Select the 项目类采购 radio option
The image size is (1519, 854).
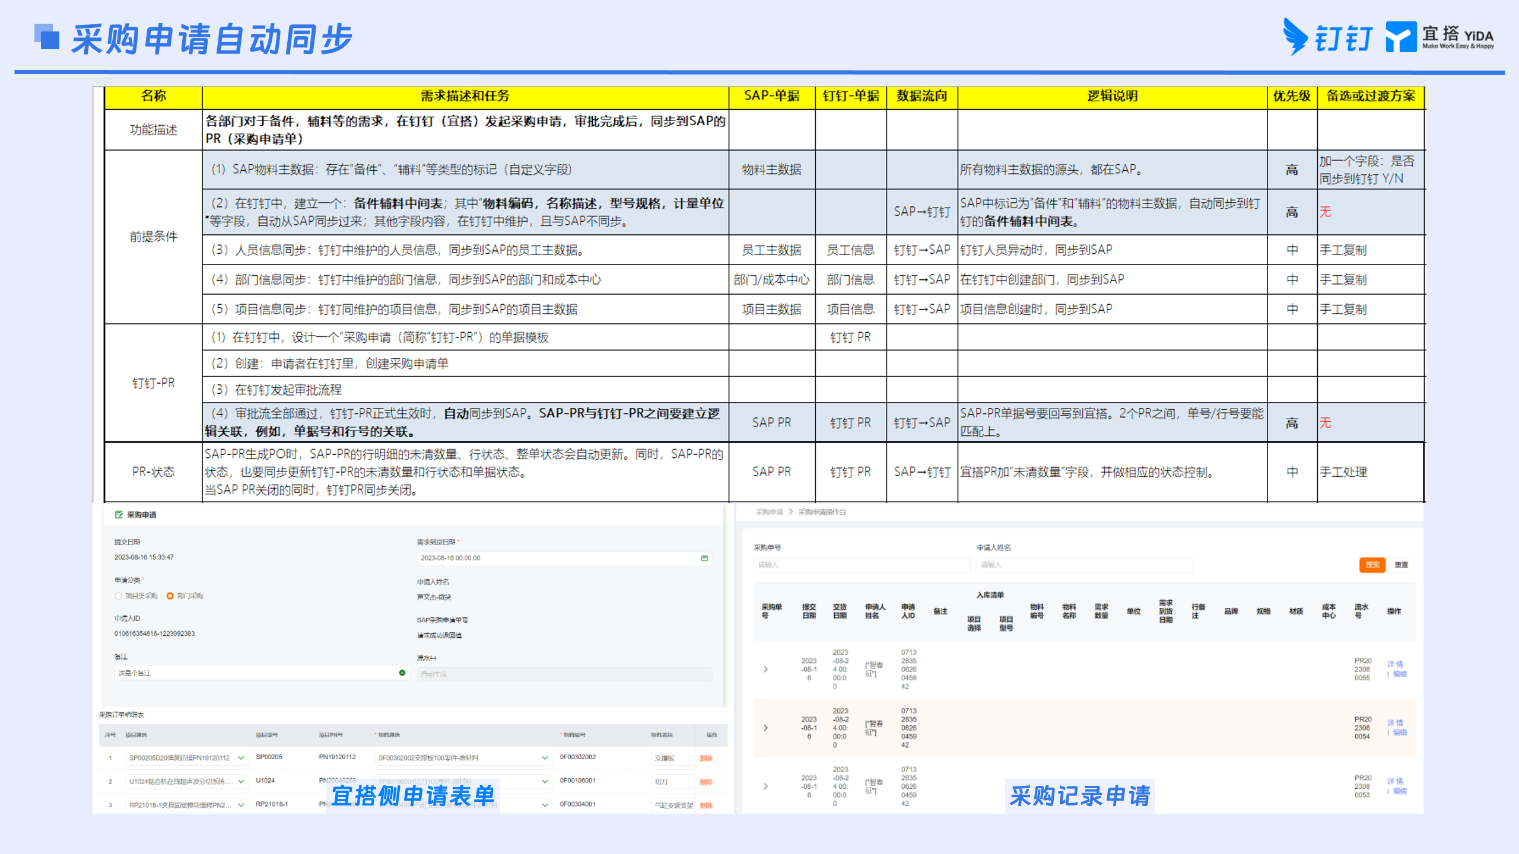(x=118, y=596)
